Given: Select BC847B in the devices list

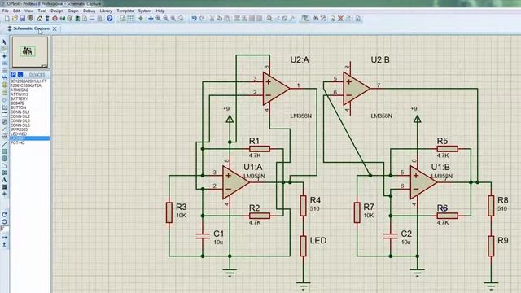Looking at the screenshot, I should [x=17, y=103].
